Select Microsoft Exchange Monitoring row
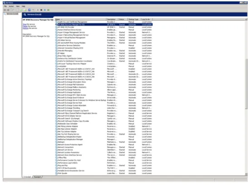 pos(104,90)
